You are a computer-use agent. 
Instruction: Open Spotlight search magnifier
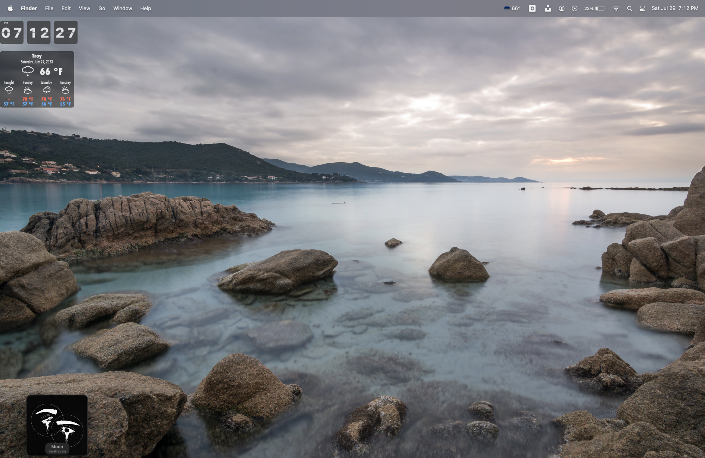coord(629,8)
